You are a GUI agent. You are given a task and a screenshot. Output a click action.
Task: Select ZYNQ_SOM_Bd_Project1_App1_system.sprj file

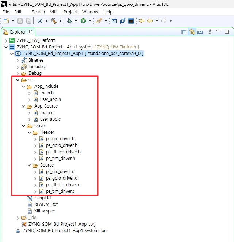pos(65,231)
